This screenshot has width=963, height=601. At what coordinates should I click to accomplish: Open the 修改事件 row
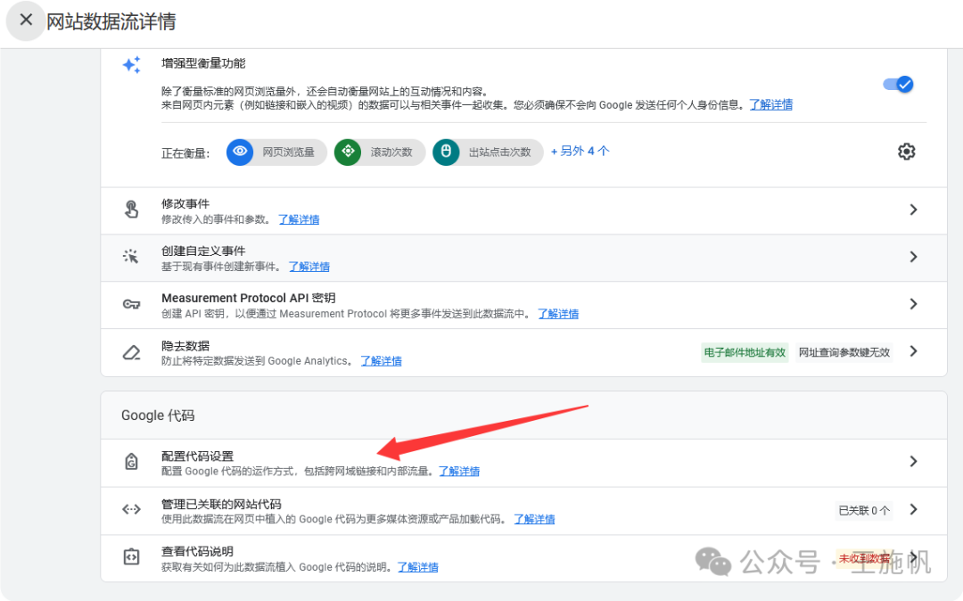[x=524, y=210]
